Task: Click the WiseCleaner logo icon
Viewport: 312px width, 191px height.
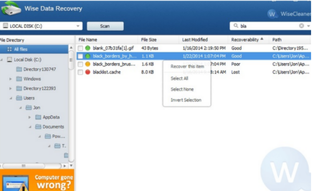Action: [x=271, y=14]
